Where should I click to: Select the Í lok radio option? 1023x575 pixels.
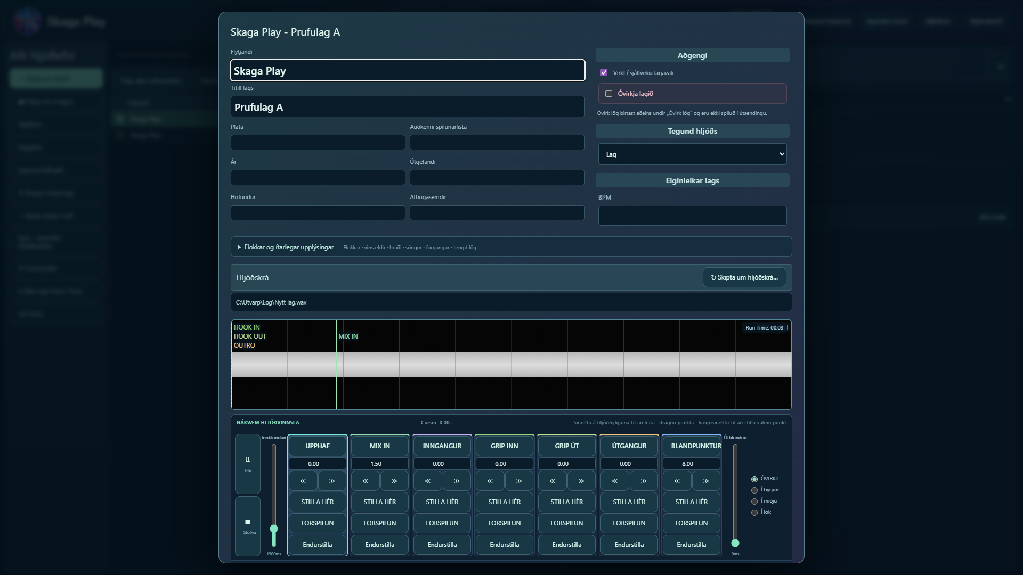754,513
